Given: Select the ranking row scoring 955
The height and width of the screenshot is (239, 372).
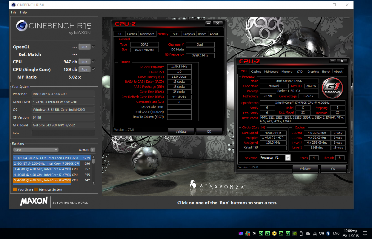Looking at the screenshot, I should [x=52, y=175].
